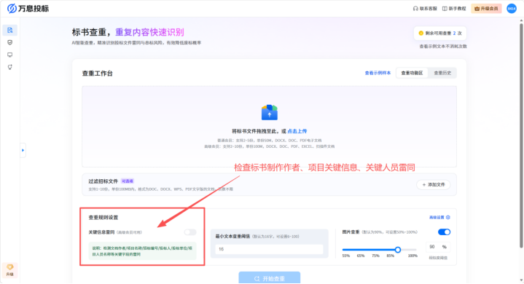Click the 添加文件 button

(434, 184)
